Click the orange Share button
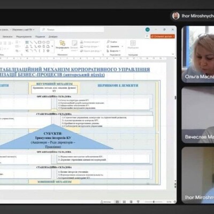The height and width of the screenshot is (214, 214). click(163, 36)
